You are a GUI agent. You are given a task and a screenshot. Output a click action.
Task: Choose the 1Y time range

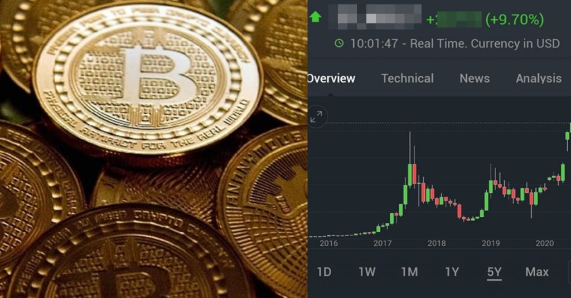[452, 272]
